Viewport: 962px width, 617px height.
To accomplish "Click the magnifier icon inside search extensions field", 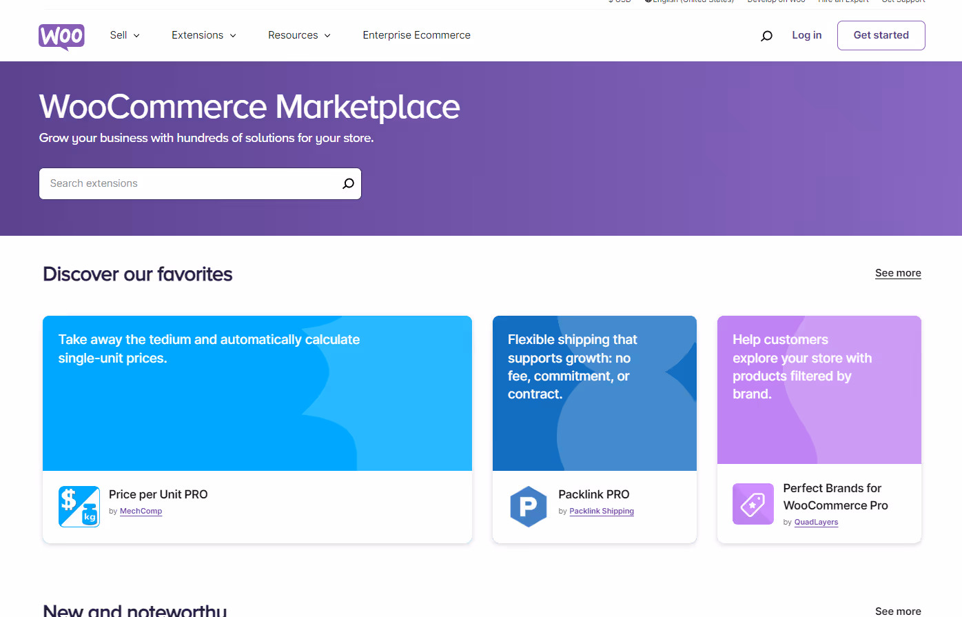I will pos(347,183).
